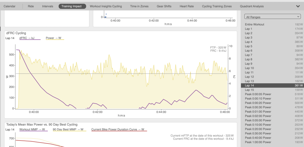
Task: Go to the Heart Rate tab
Action: pyautogui.click(x=186, y=6)
